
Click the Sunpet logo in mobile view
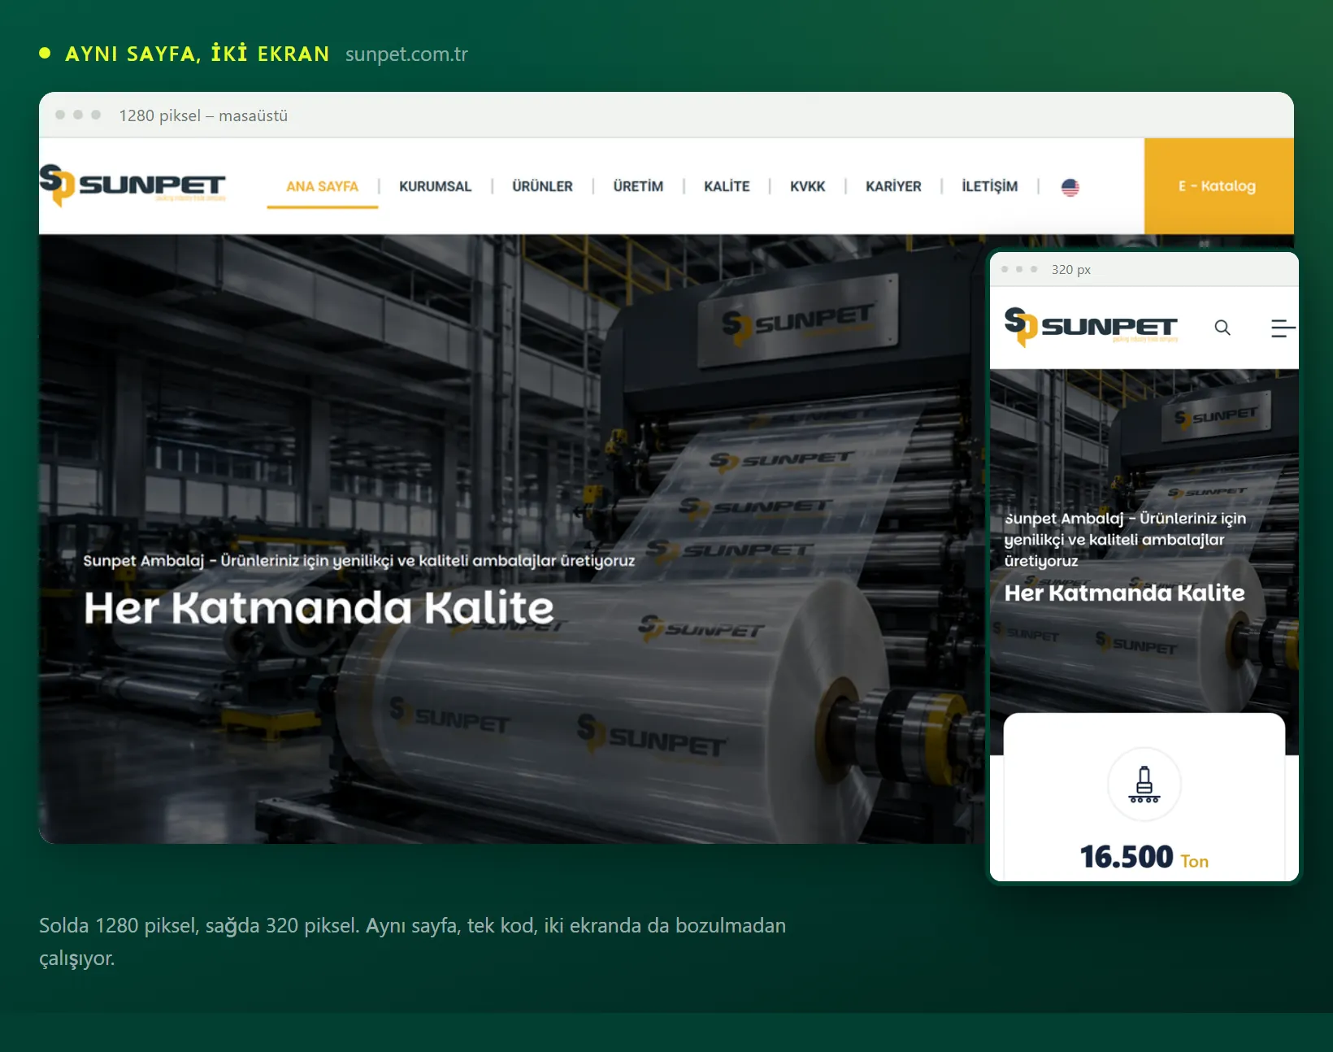[1091, 327]
